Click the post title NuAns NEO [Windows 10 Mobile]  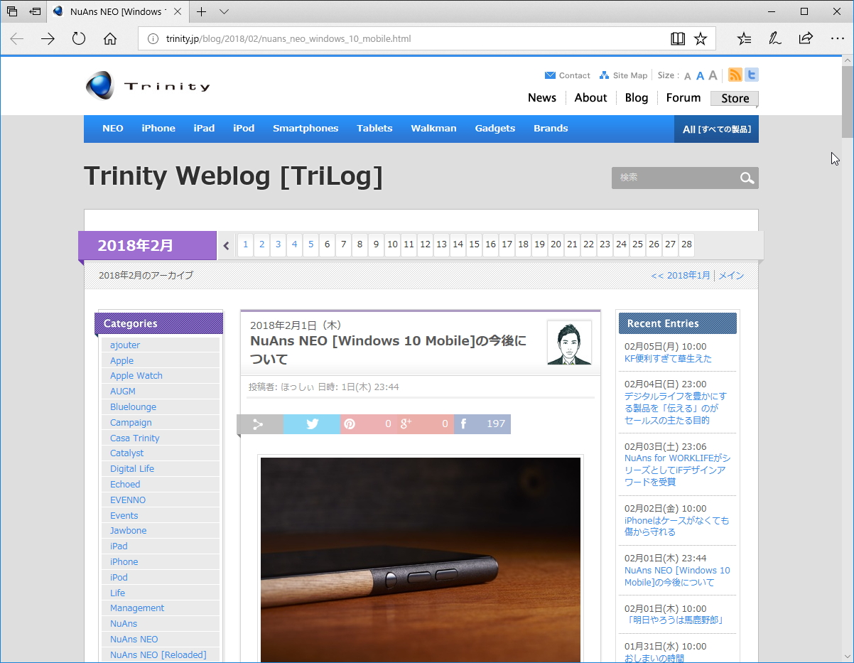point(389,350)
